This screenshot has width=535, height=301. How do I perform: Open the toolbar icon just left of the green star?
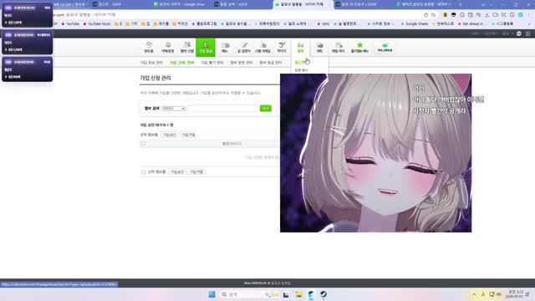pos(338,47)
